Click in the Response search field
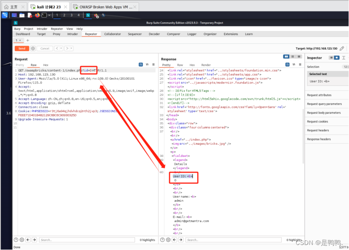 (x=234, y=240)
